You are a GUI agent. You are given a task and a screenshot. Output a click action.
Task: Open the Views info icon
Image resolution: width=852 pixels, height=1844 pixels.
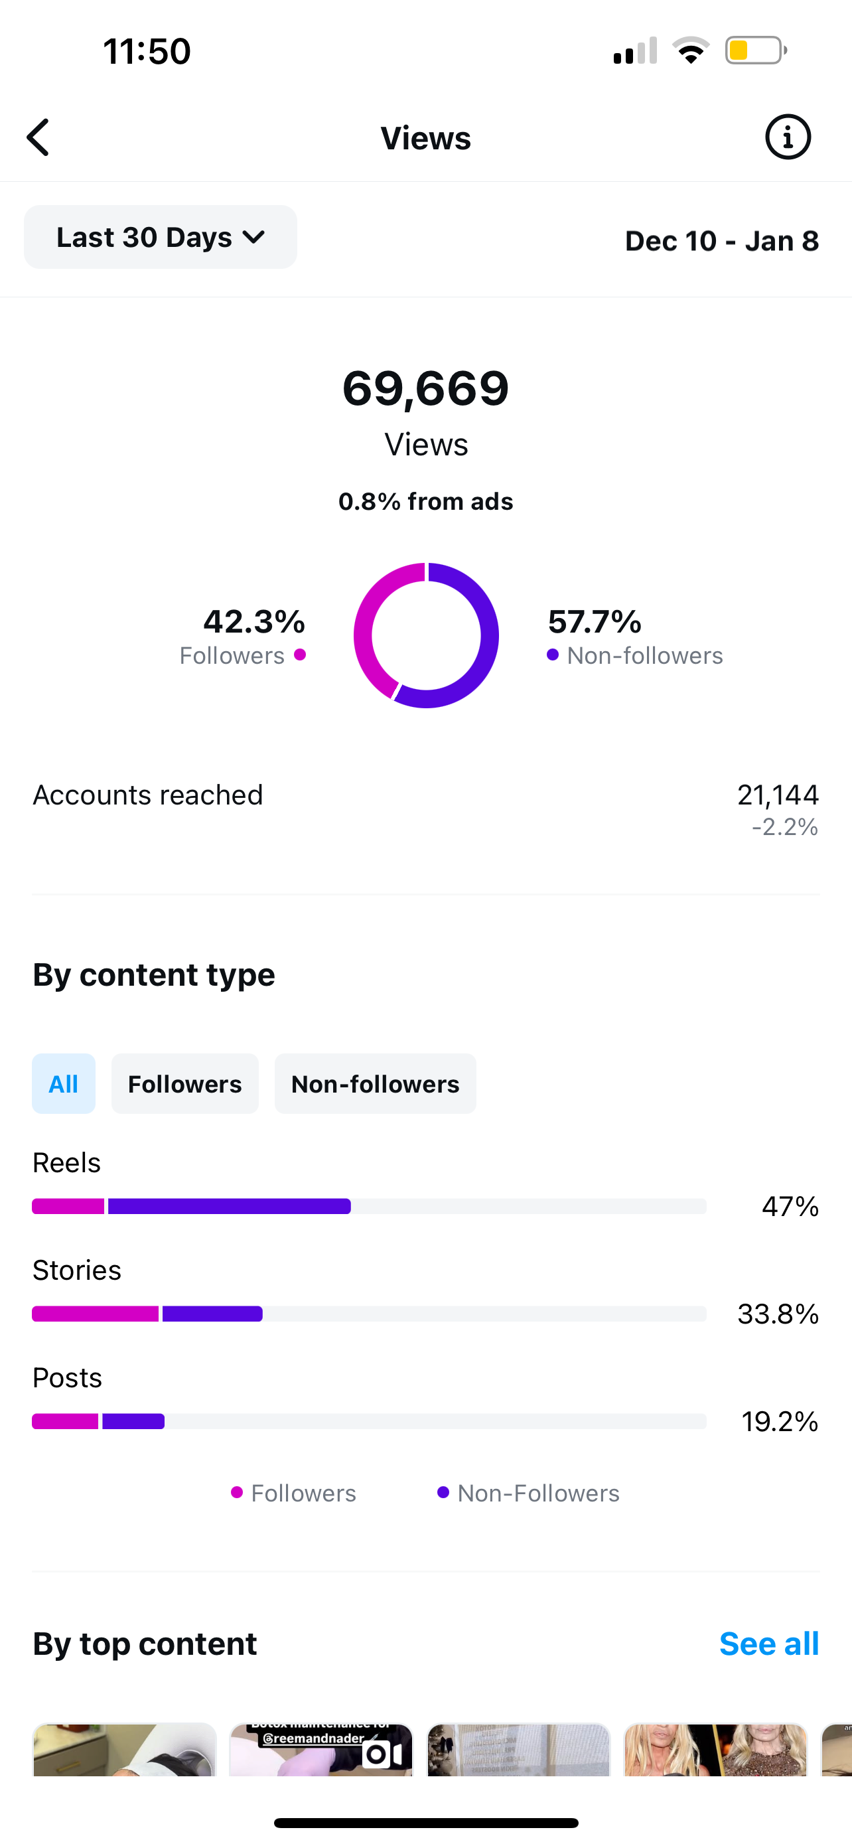[788, 137]
